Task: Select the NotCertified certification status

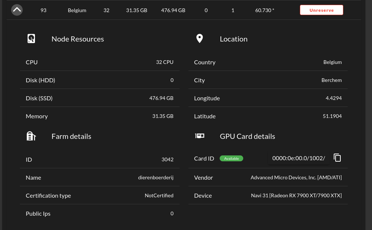Action: [159, 195]
